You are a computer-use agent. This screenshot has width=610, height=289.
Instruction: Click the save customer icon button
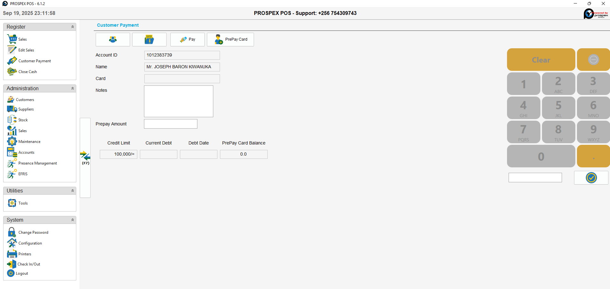[149, 39]
